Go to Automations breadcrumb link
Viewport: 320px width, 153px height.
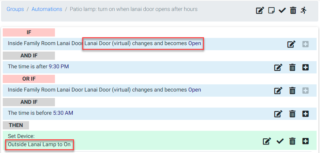pyautogui.click(x=47, y=9)
